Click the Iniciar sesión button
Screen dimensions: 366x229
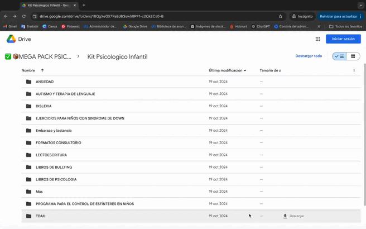pyautogui.click(x=343, y=39)
